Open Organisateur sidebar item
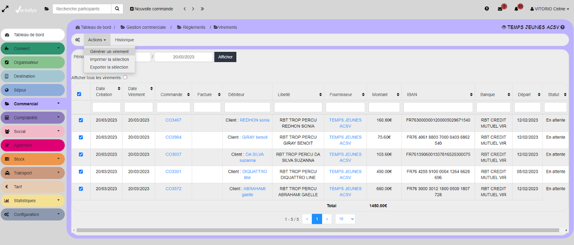 pos(33,62)
